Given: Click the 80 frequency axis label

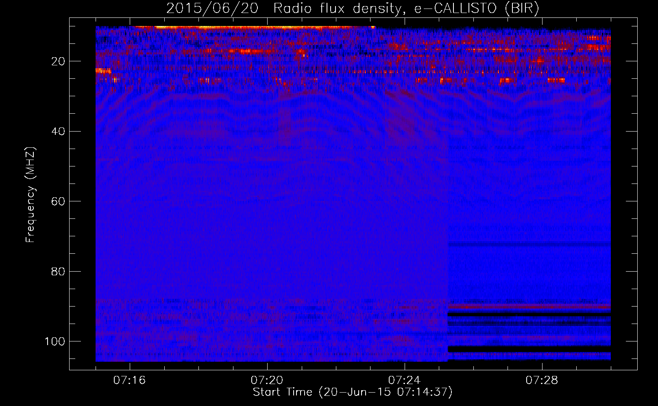Looking at the screenshot, I should click(58, 271).
